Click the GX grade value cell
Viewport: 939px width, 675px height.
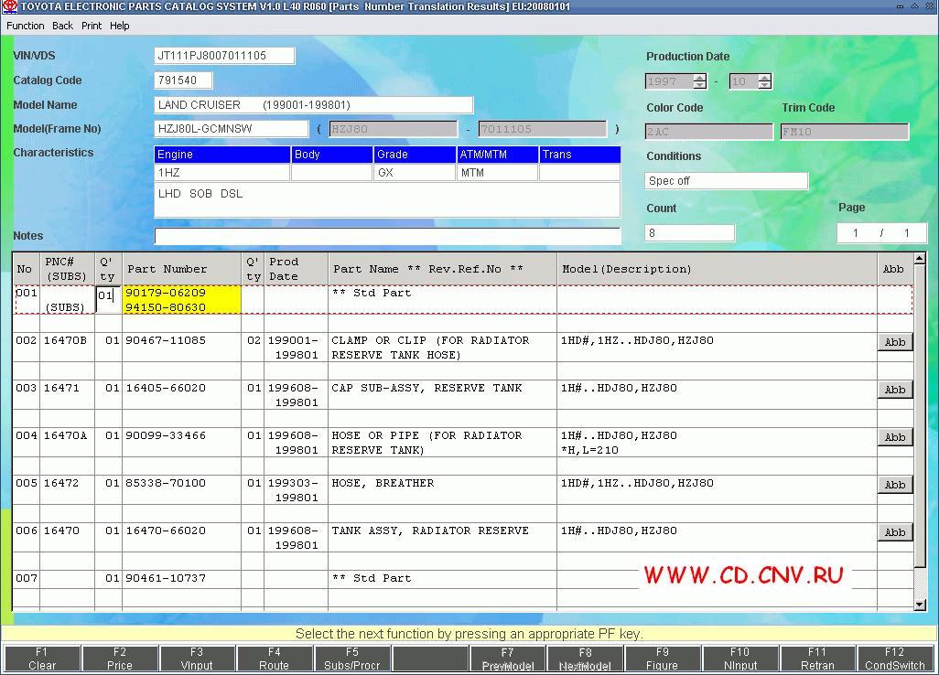click(x=415, y=172)
